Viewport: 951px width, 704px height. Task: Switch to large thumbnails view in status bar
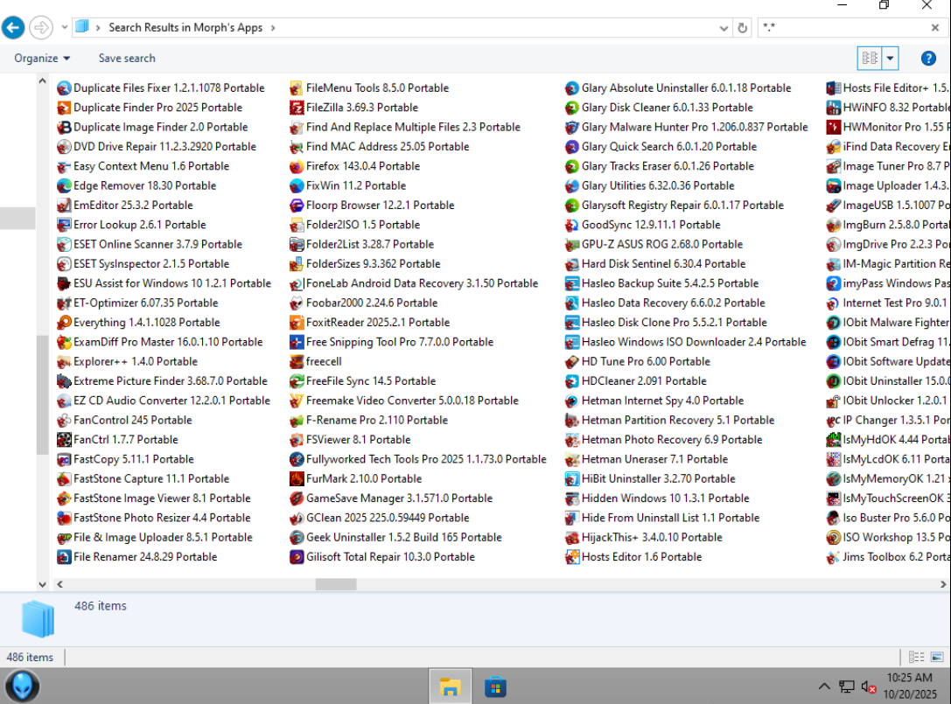(937, 657)
